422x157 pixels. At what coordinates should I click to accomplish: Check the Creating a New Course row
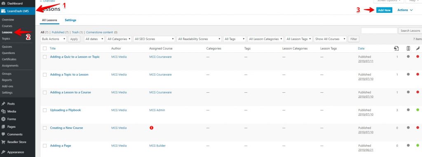click(x=45, y=128)
